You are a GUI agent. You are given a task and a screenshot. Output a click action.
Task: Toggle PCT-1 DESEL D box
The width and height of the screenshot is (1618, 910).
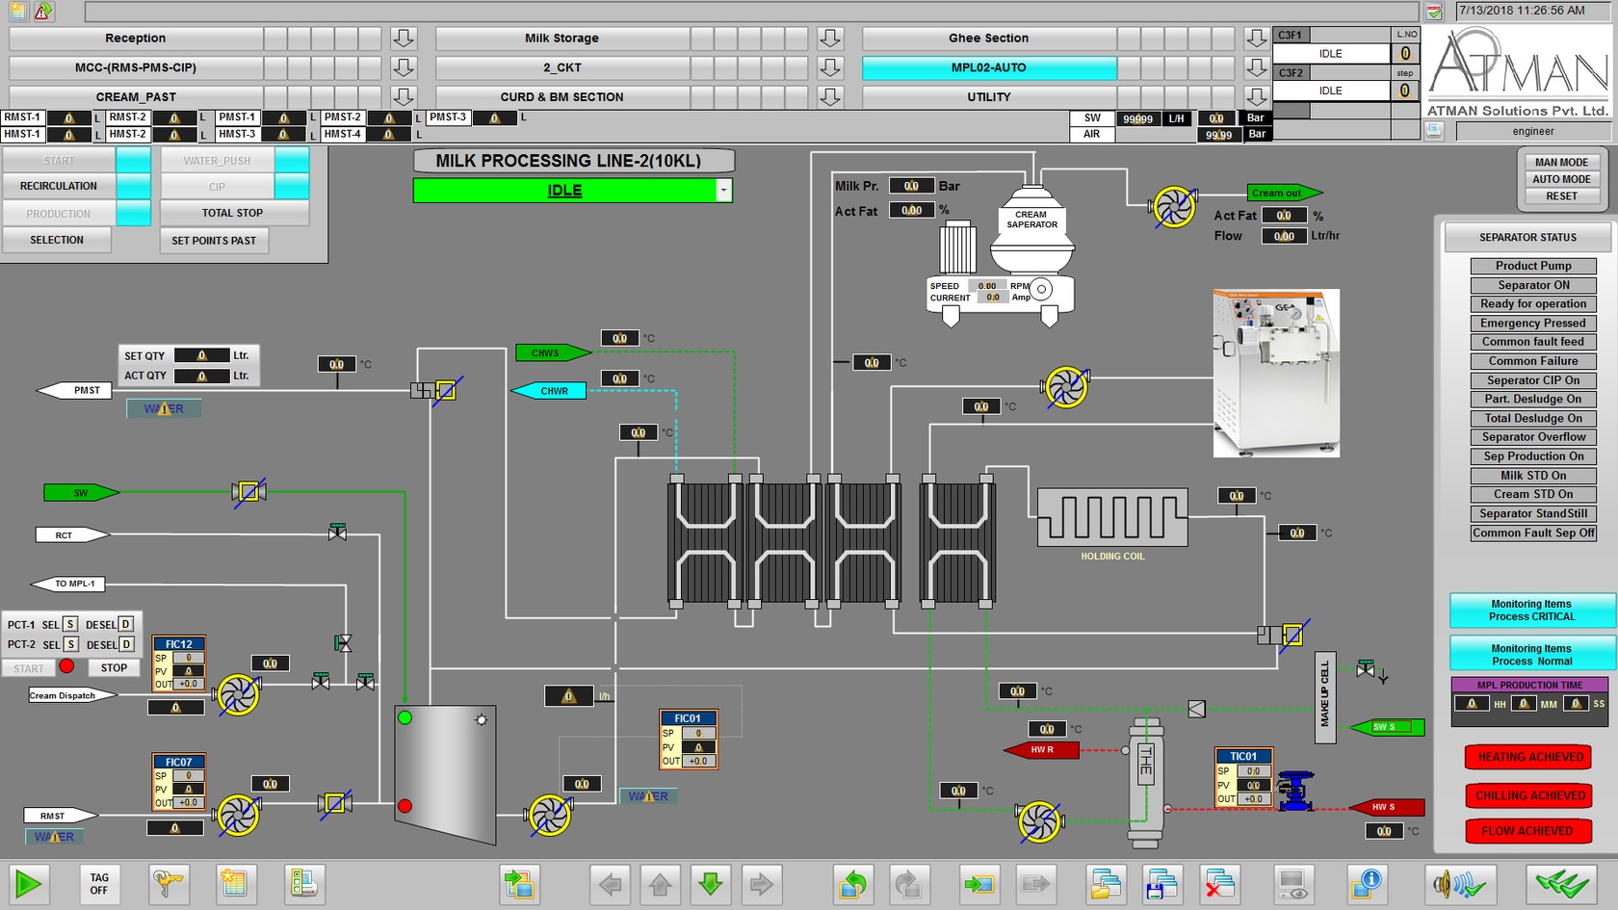125,624
